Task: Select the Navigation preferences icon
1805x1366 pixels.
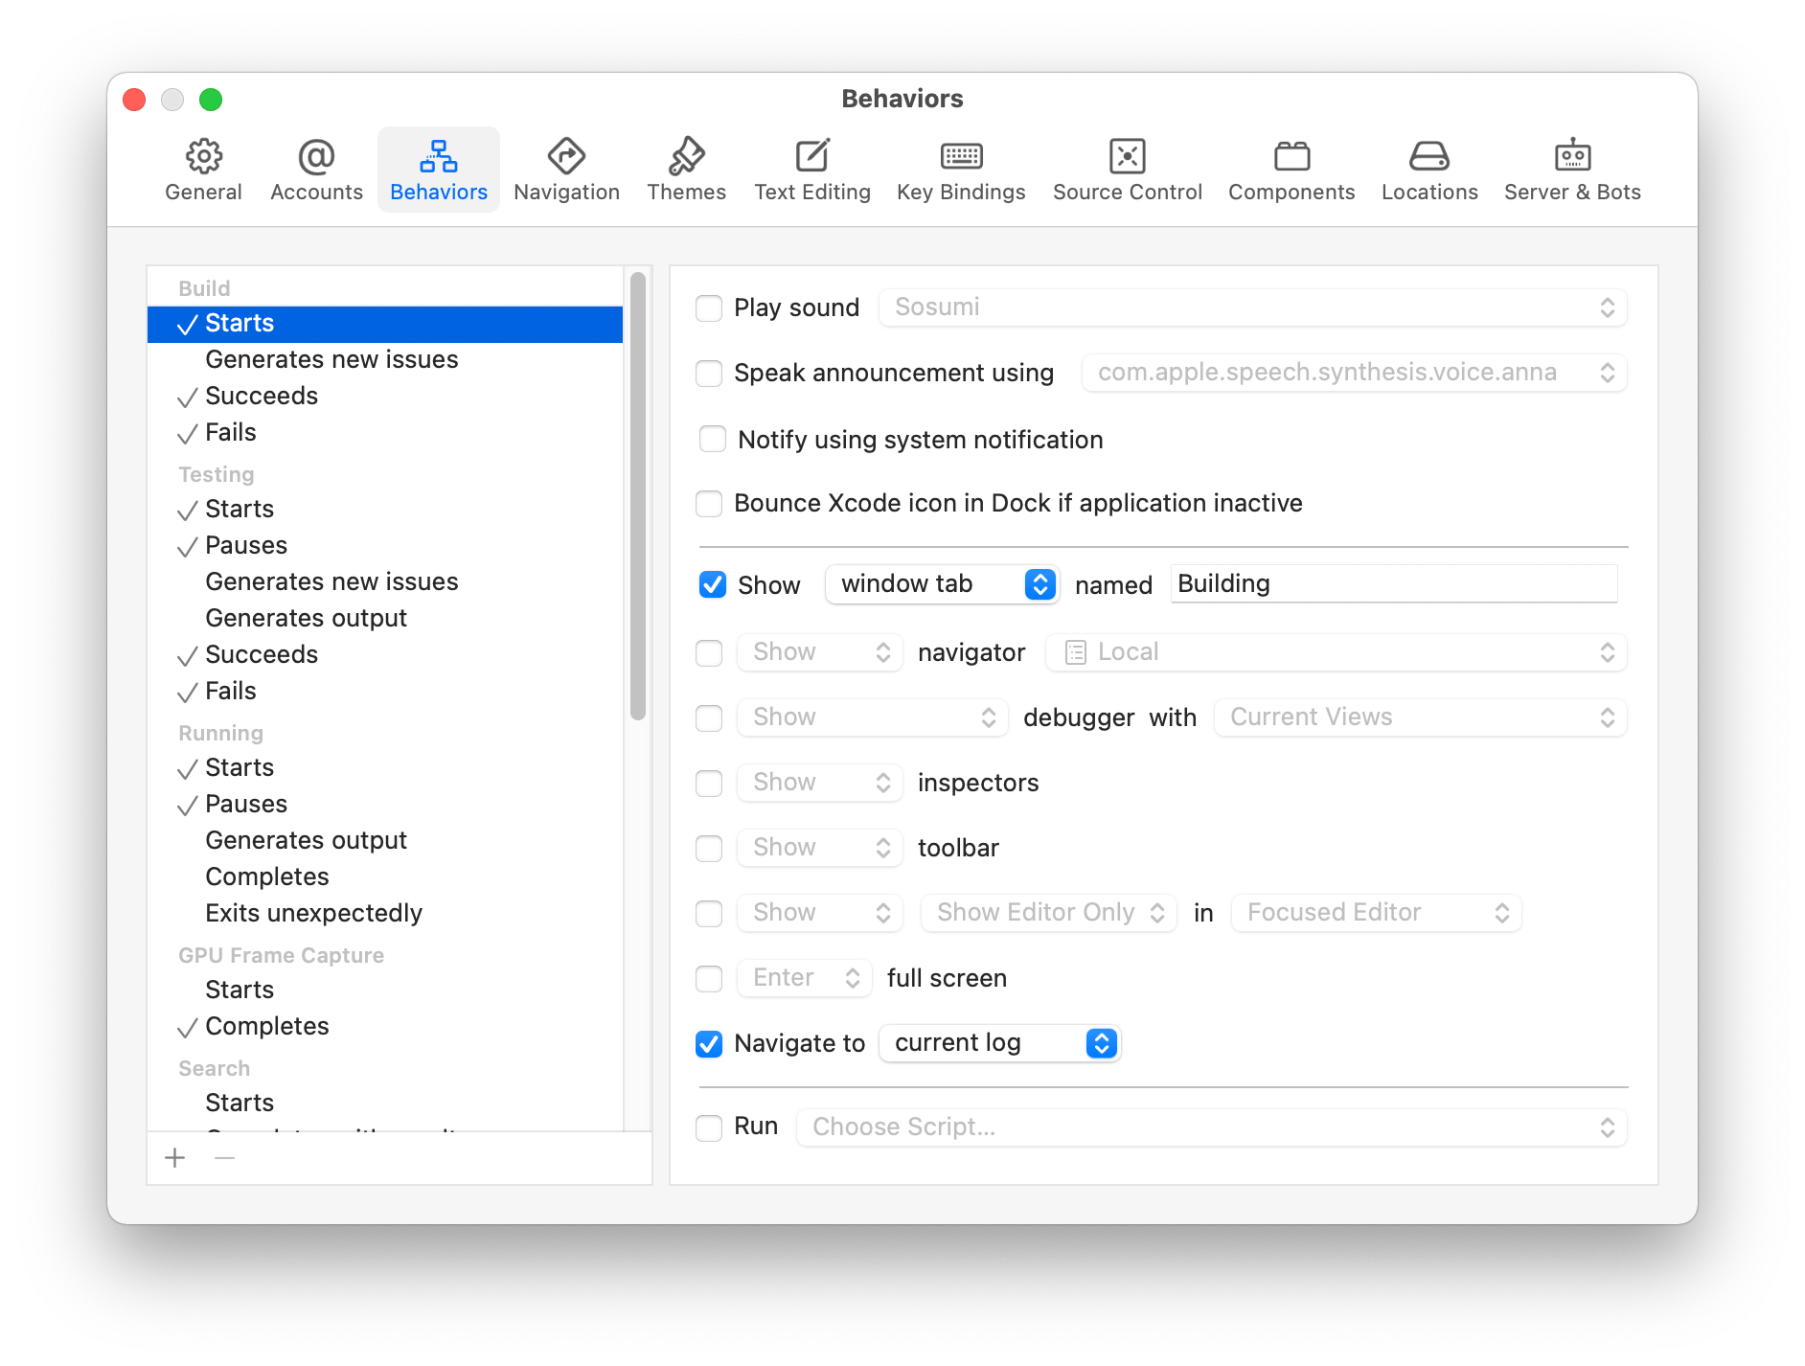Action: point(566,169)
